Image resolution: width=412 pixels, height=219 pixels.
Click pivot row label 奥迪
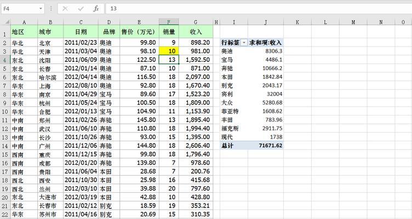(x=227, y=51)
